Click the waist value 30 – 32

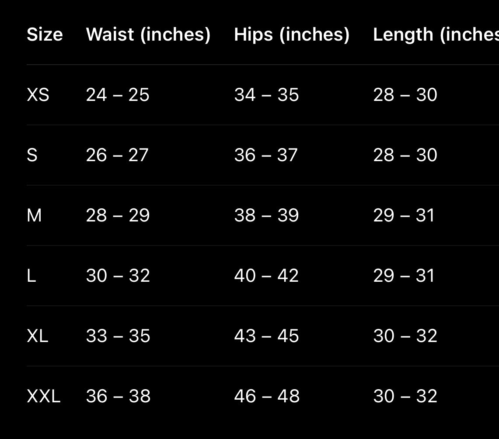[118, 276]
